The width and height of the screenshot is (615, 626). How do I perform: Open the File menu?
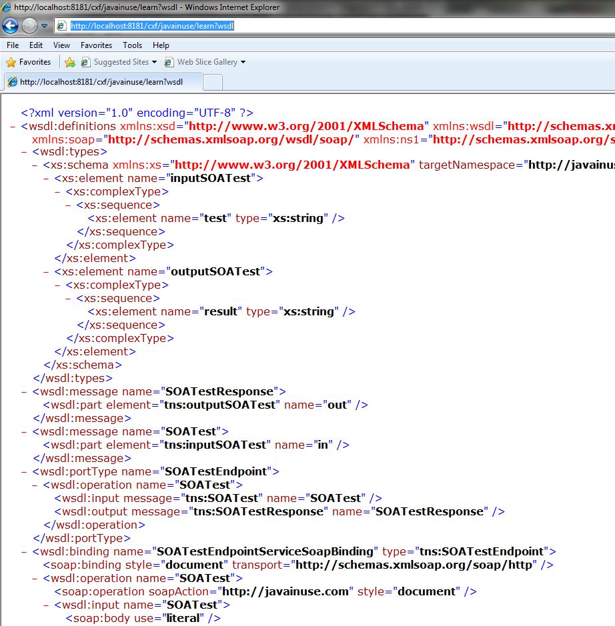click(13, 45)
